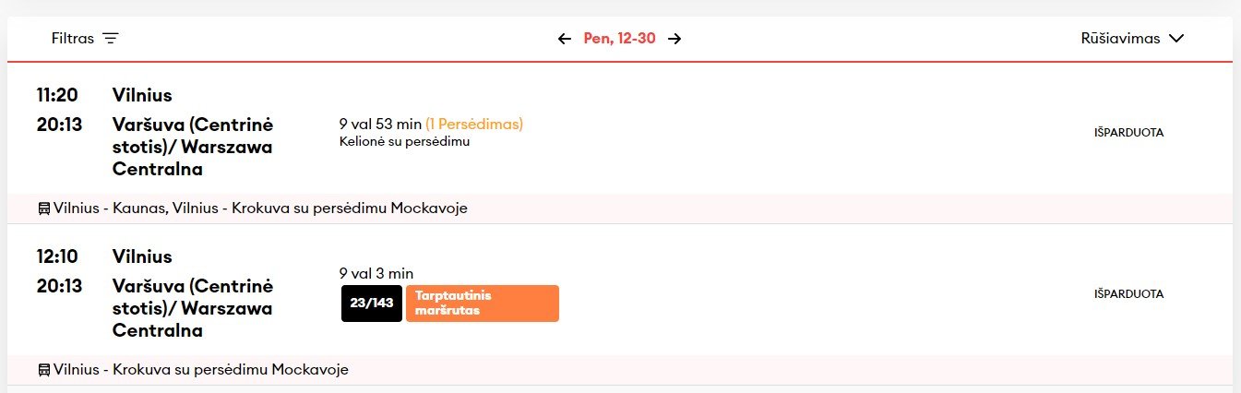Expand Vilnius - Kaunas, Vilnius - Krokuva route details
Viewport: 1241px width, 393px height.
[x=620, y=208]
